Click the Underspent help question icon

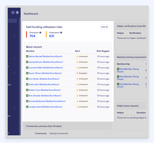pos(61,32)
